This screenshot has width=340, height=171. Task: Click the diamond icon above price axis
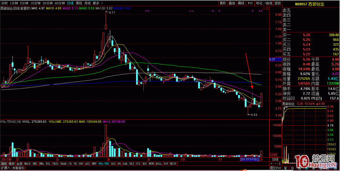pos(264,9)
